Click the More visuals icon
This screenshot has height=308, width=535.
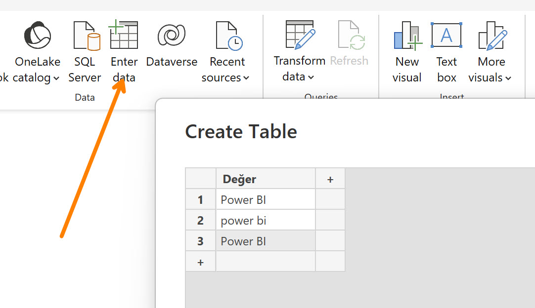click(491, 36)
